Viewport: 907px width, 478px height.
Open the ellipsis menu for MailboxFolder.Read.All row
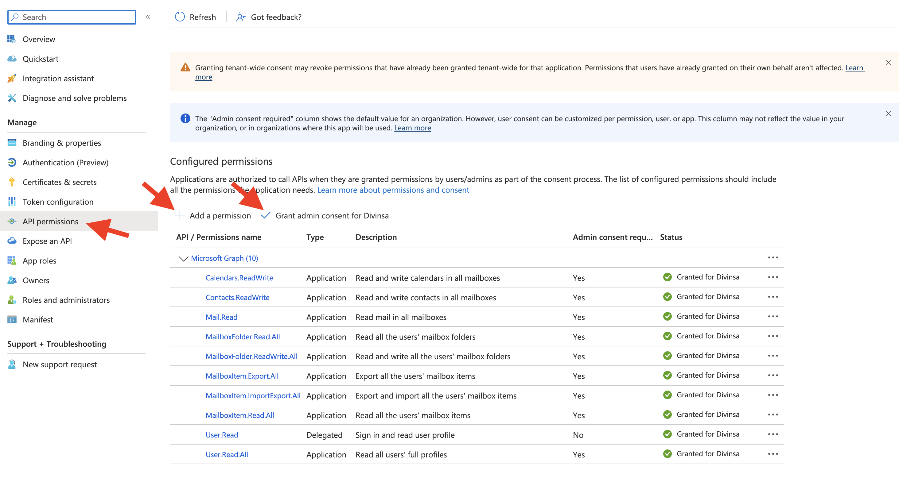[773, 336]
